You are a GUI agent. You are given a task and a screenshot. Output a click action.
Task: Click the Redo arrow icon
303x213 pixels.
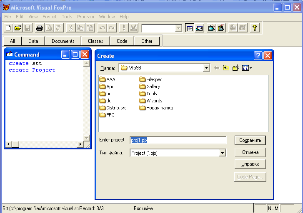point(112,28)
